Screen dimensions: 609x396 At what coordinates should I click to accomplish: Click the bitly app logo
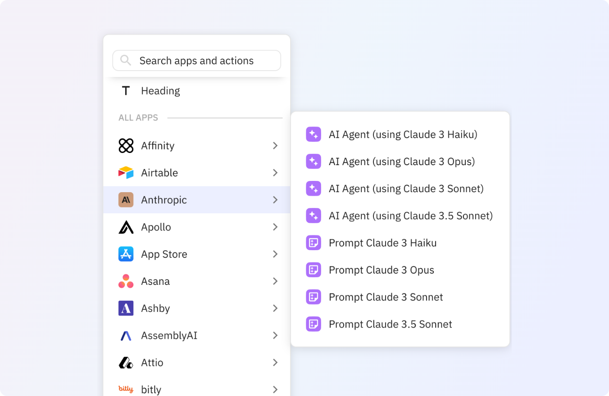[x=126, y=389]
